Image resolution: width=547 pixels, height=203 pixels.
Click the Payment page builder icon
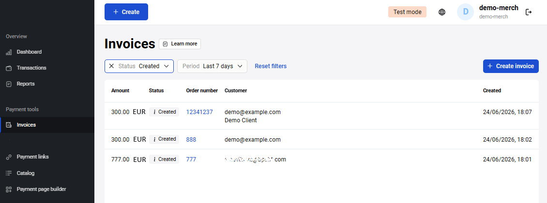(9, 189)
